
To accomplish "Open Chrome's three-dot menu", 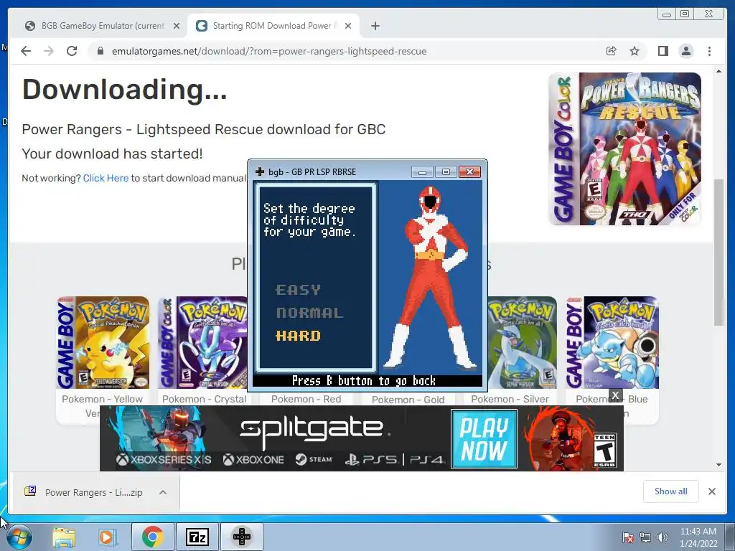I will click(709, 51).
